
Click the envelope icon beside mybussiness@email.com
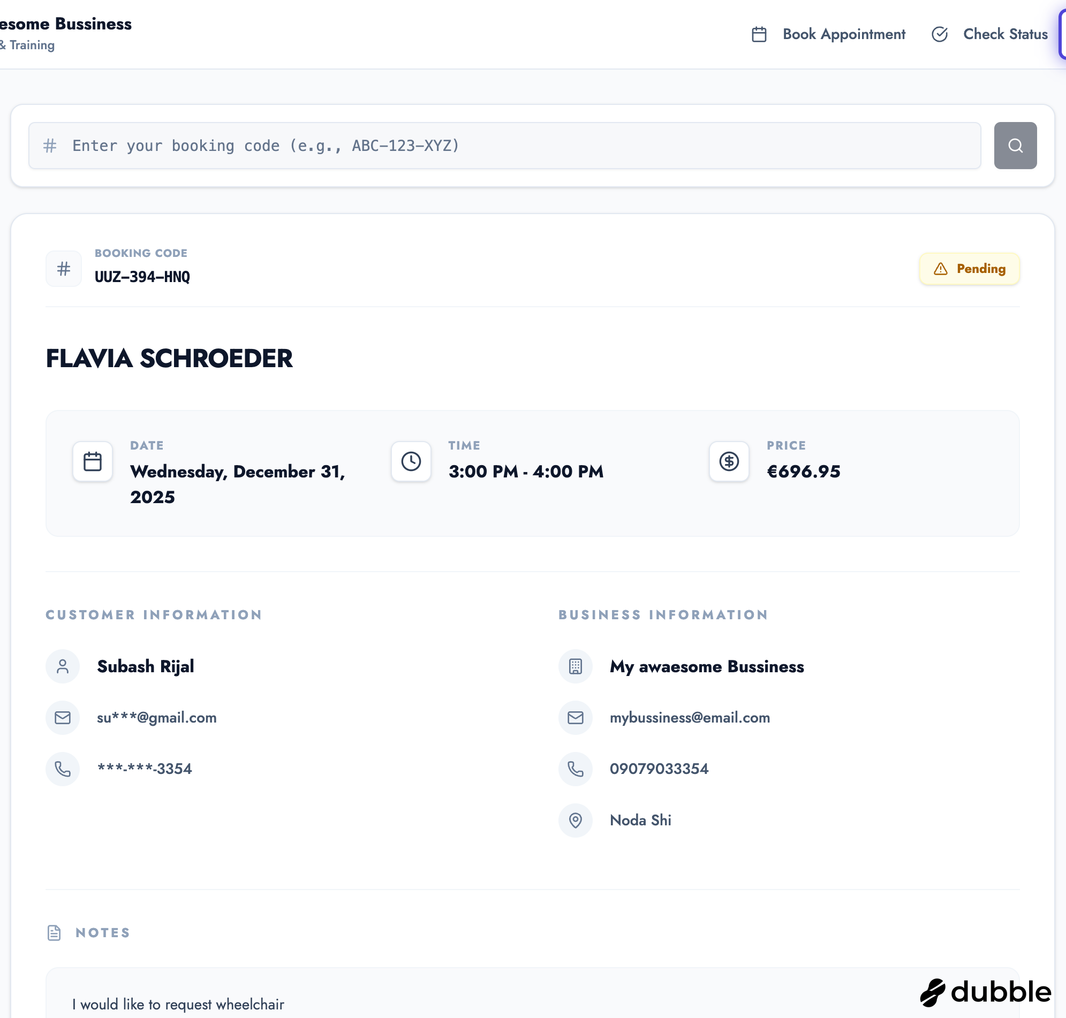tap(576, 717)
